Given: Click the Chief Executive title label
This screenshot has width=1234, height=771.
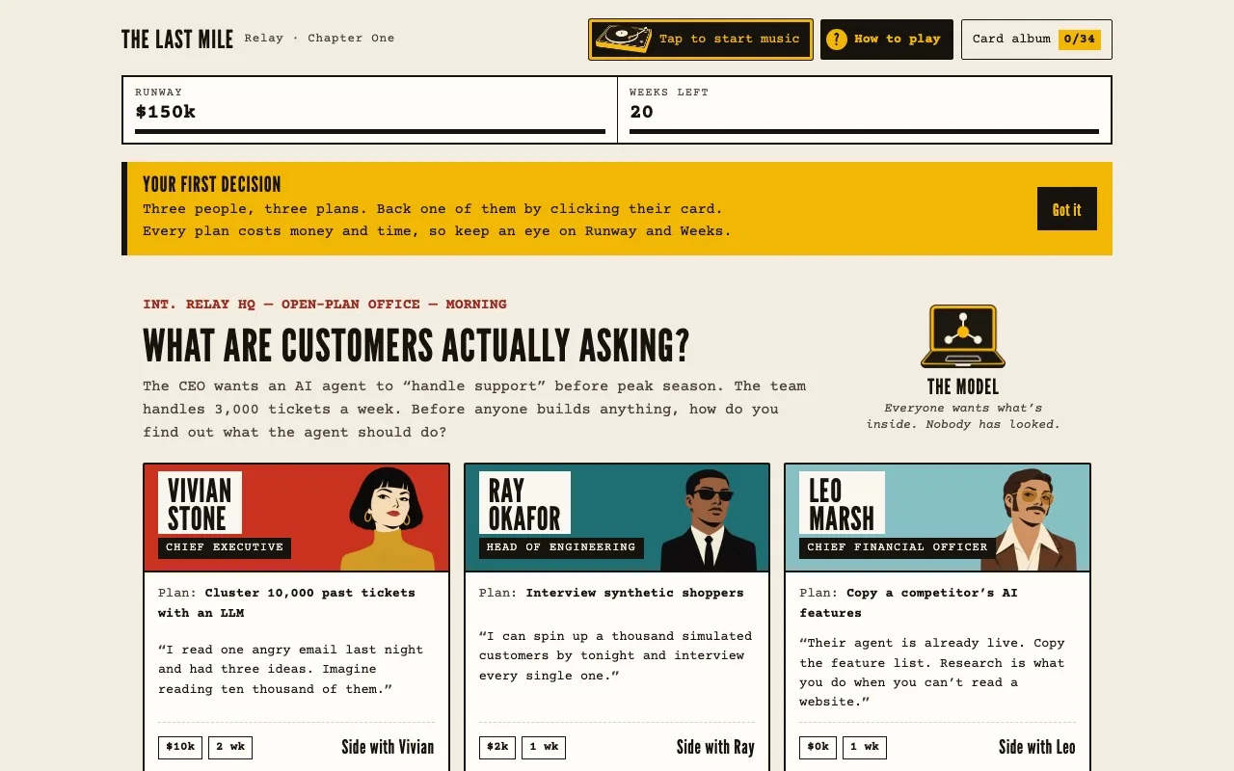Looking at the screenshot, I should (x=225, y=547).
